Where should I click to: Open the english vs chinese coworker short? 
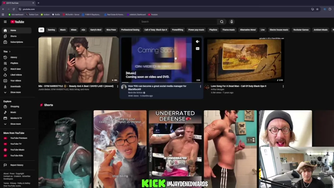(x=120, y=149)
